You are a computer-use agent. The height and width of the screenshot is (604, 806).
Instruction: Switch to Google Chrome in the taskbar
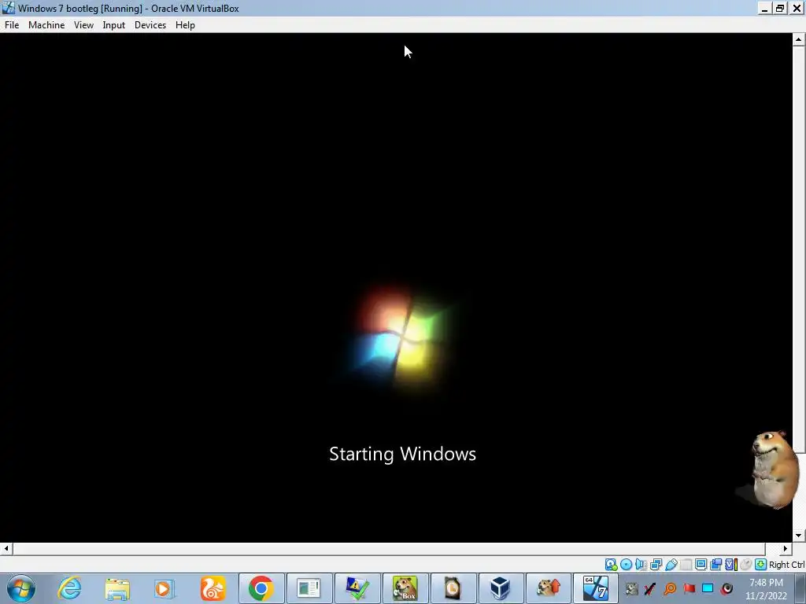[261, 588]
